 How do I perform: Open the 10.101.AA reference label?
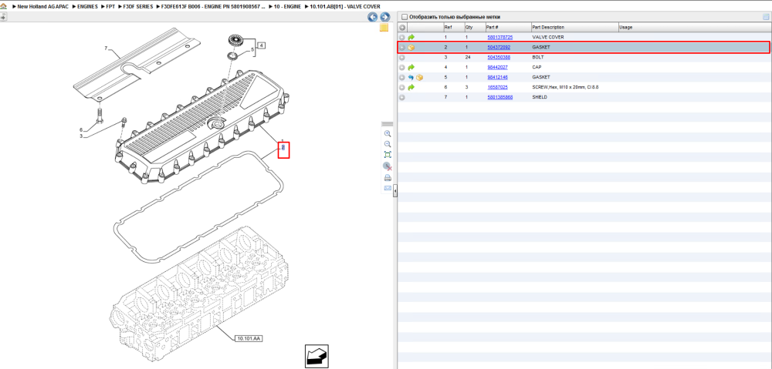[249, 338]
